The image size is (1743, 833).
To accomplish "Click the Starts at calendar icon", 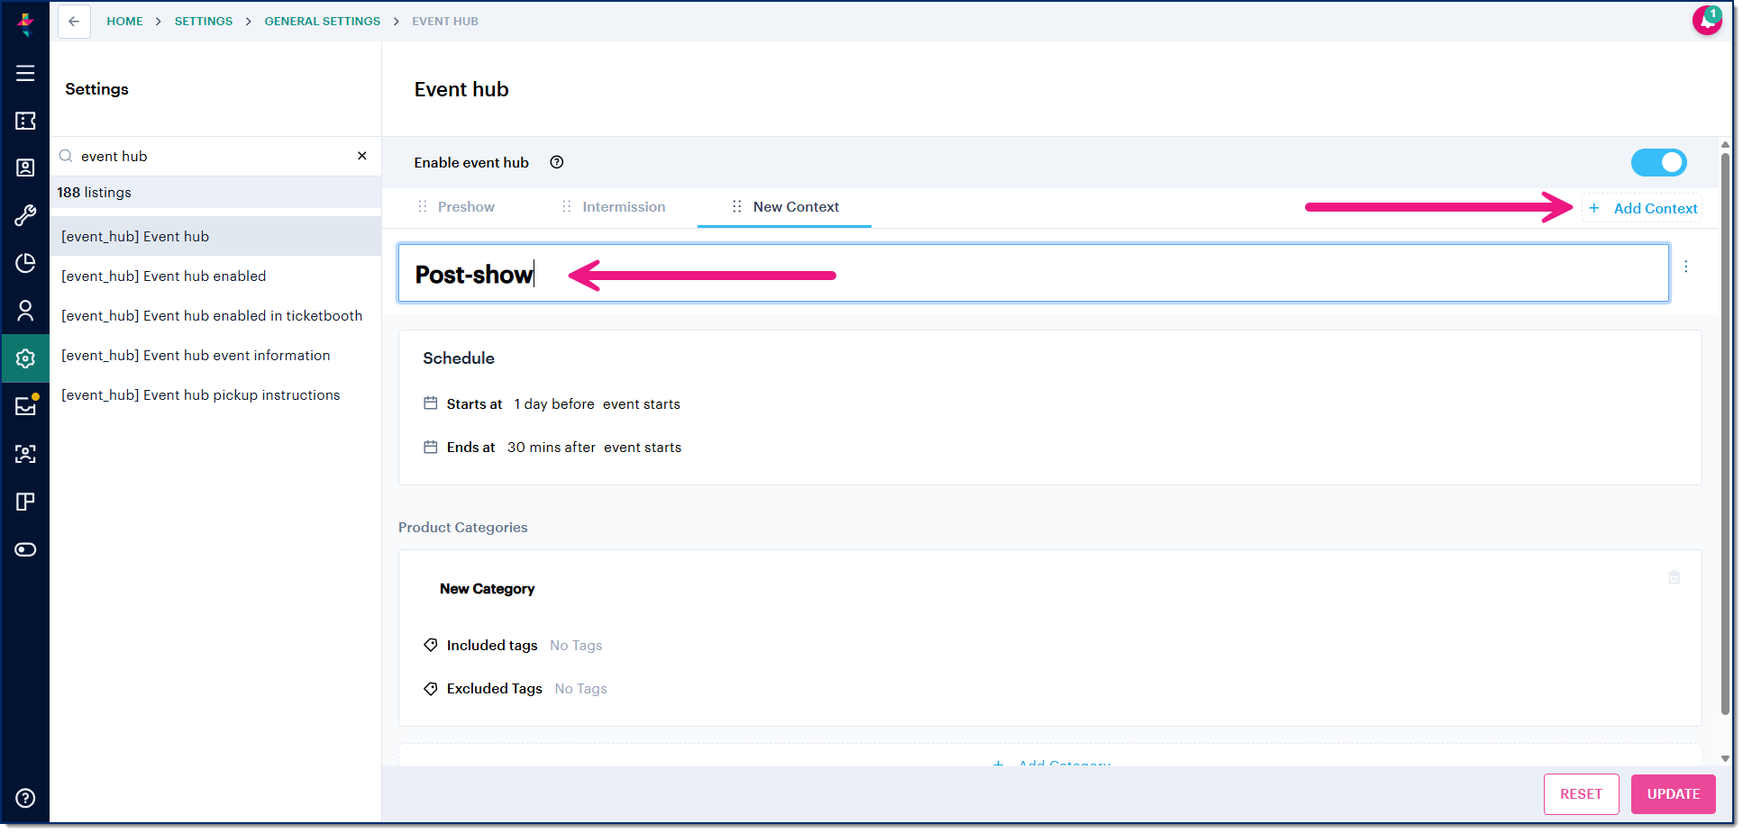I will [431, 403].
